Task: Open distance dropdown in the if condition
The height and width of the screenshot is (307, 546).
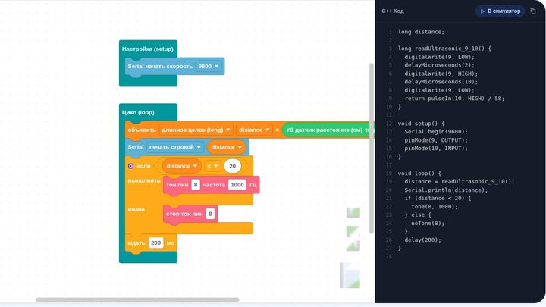Action: (x=182, y=166)
